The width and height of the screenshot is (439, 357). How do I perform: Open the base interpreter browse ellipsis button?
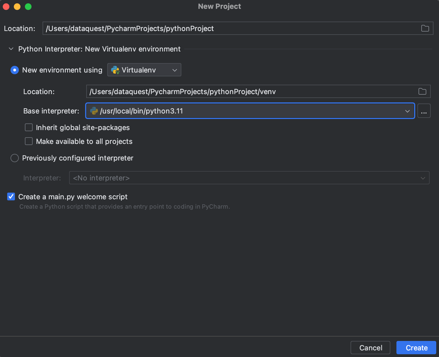point(424,111)
